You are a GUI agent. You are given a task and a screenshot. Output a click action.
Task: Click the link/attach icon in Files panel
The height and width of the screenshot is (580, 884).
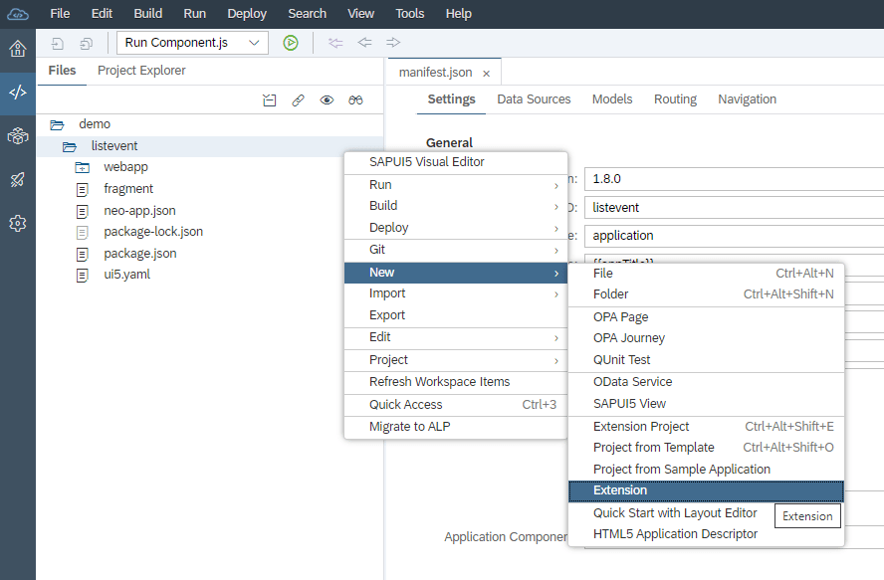click(296, 99)
